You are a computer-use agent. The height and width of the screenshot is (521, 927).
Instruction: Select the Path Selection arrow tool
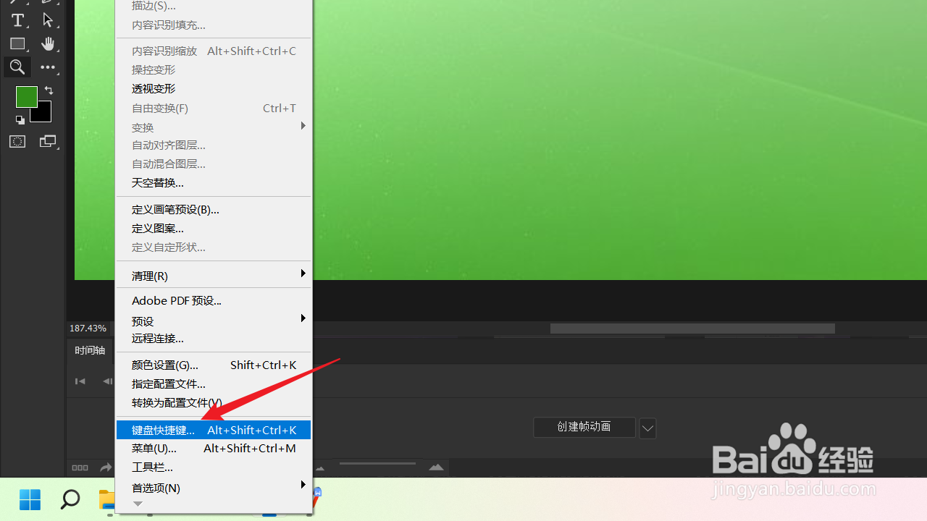(x=48, y=20)
